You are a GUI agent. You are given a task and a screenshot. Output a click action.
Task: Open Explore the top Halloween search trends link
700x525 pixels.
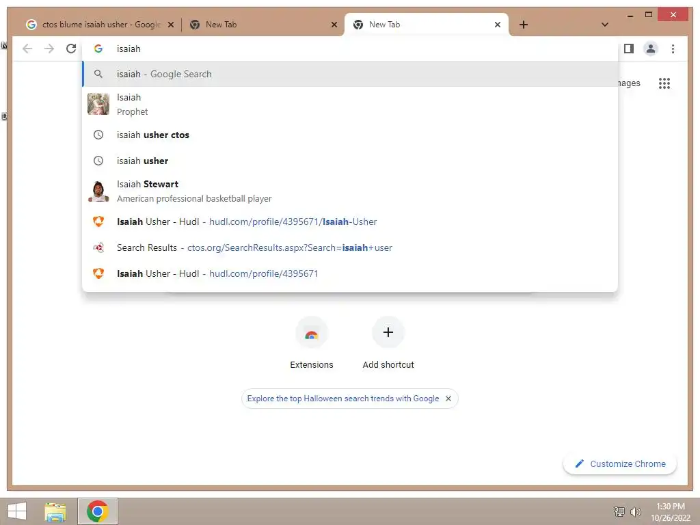343,399
